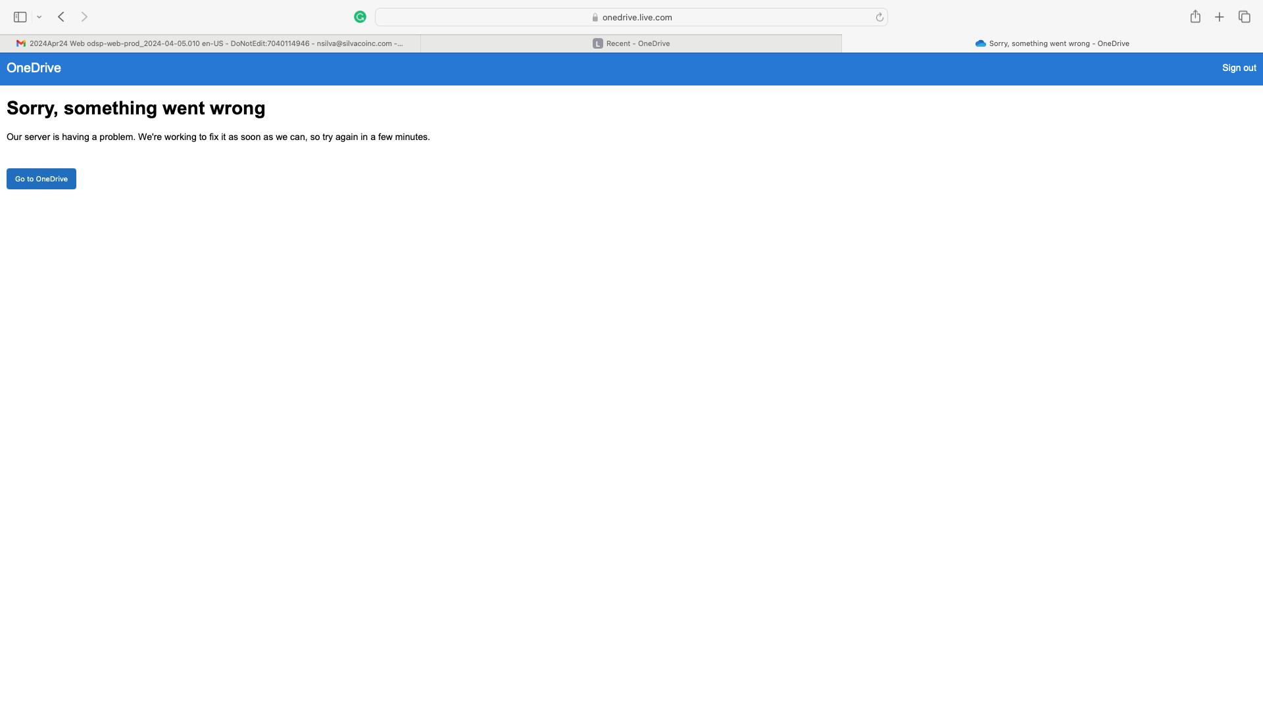Image resolution: width=1263 pixels, height=710 pixels.
Task: Go back using the back arrow
Action: click(x=61, y=17)
